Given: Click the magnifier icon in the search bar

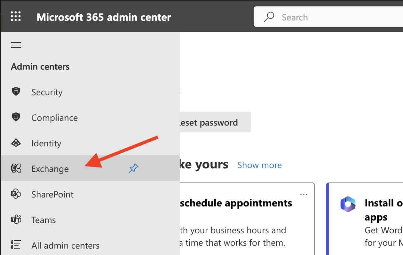Looking at the screenshot, I should pos(268,17).
